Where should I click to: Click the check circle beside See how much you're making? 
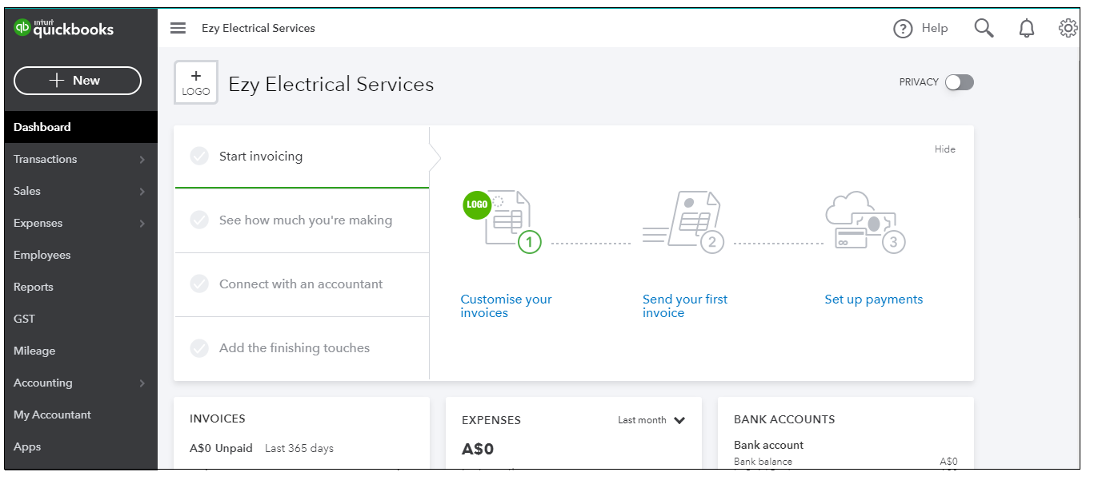pos(199,220)
